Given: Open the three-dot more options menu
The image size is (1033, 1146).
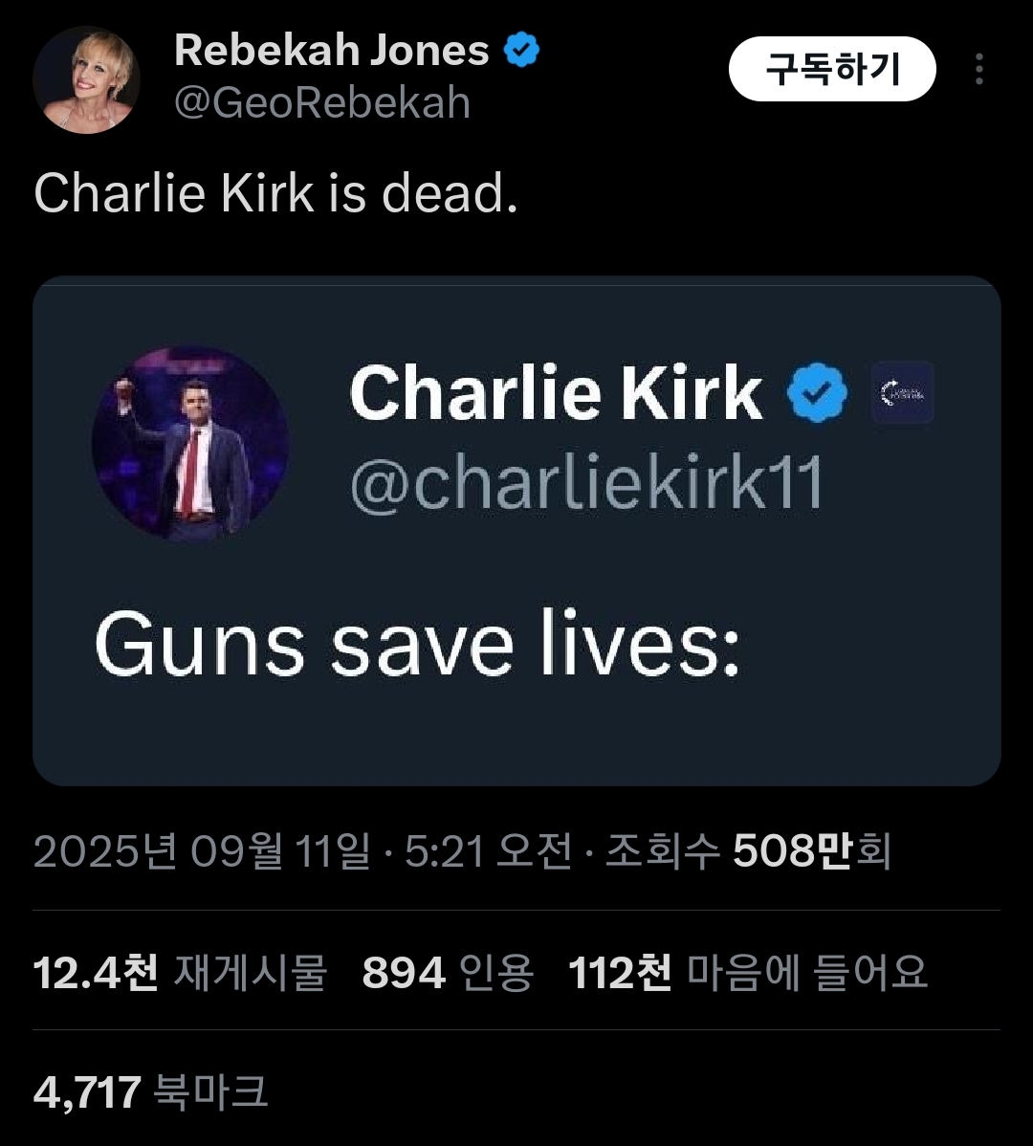Looking at the screenshot, I should pos(978,70).
